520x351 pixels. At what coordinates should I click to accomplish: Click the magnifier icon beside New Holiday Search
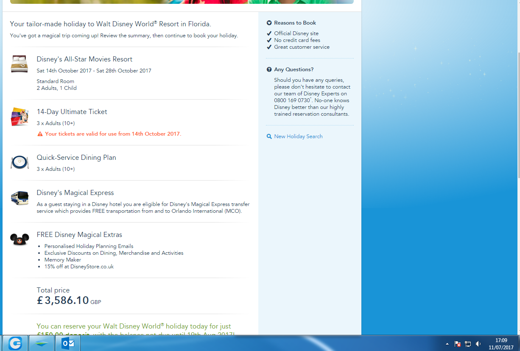pyautogui.click(x=269, y=136)
